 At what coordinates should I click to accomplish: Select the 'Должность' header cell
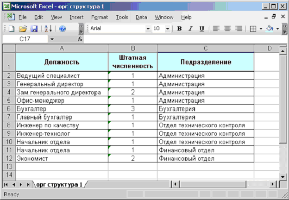pos(62,62)
